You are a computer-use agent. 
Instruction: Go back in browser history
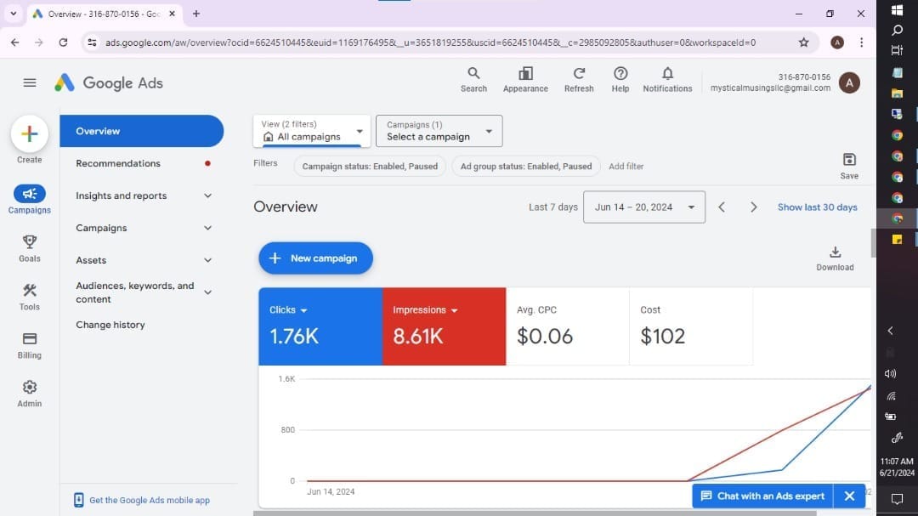[15, 43]
